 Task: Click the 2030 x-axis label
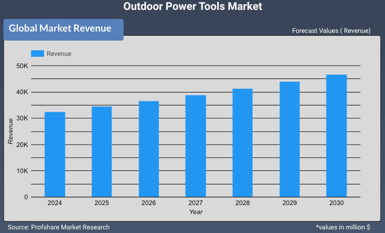click(x=336, y=203)
